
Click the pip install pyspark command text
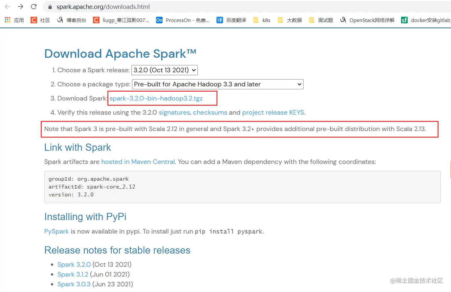pyautogui.click(x=229, y=232)
